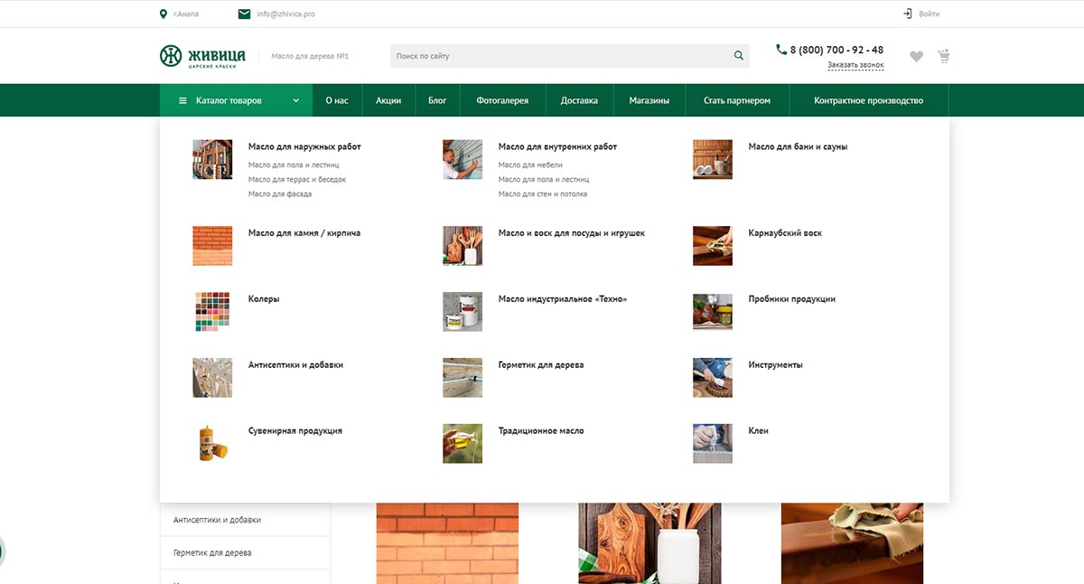1084x584 pixels.
Task: Click the Заказать звонок link
Action: point(855,65)
